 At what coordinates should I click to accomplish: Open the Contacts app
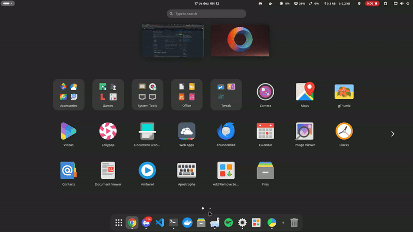(69, 173)
